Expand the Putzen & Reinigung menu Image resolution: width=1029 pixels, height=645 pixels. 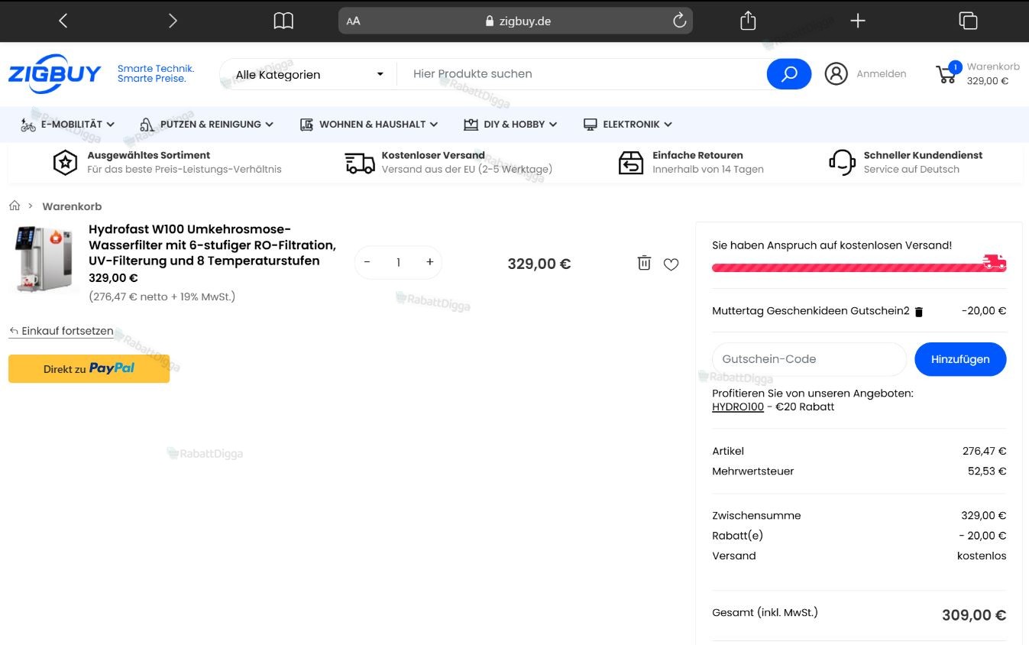[206, 125]
